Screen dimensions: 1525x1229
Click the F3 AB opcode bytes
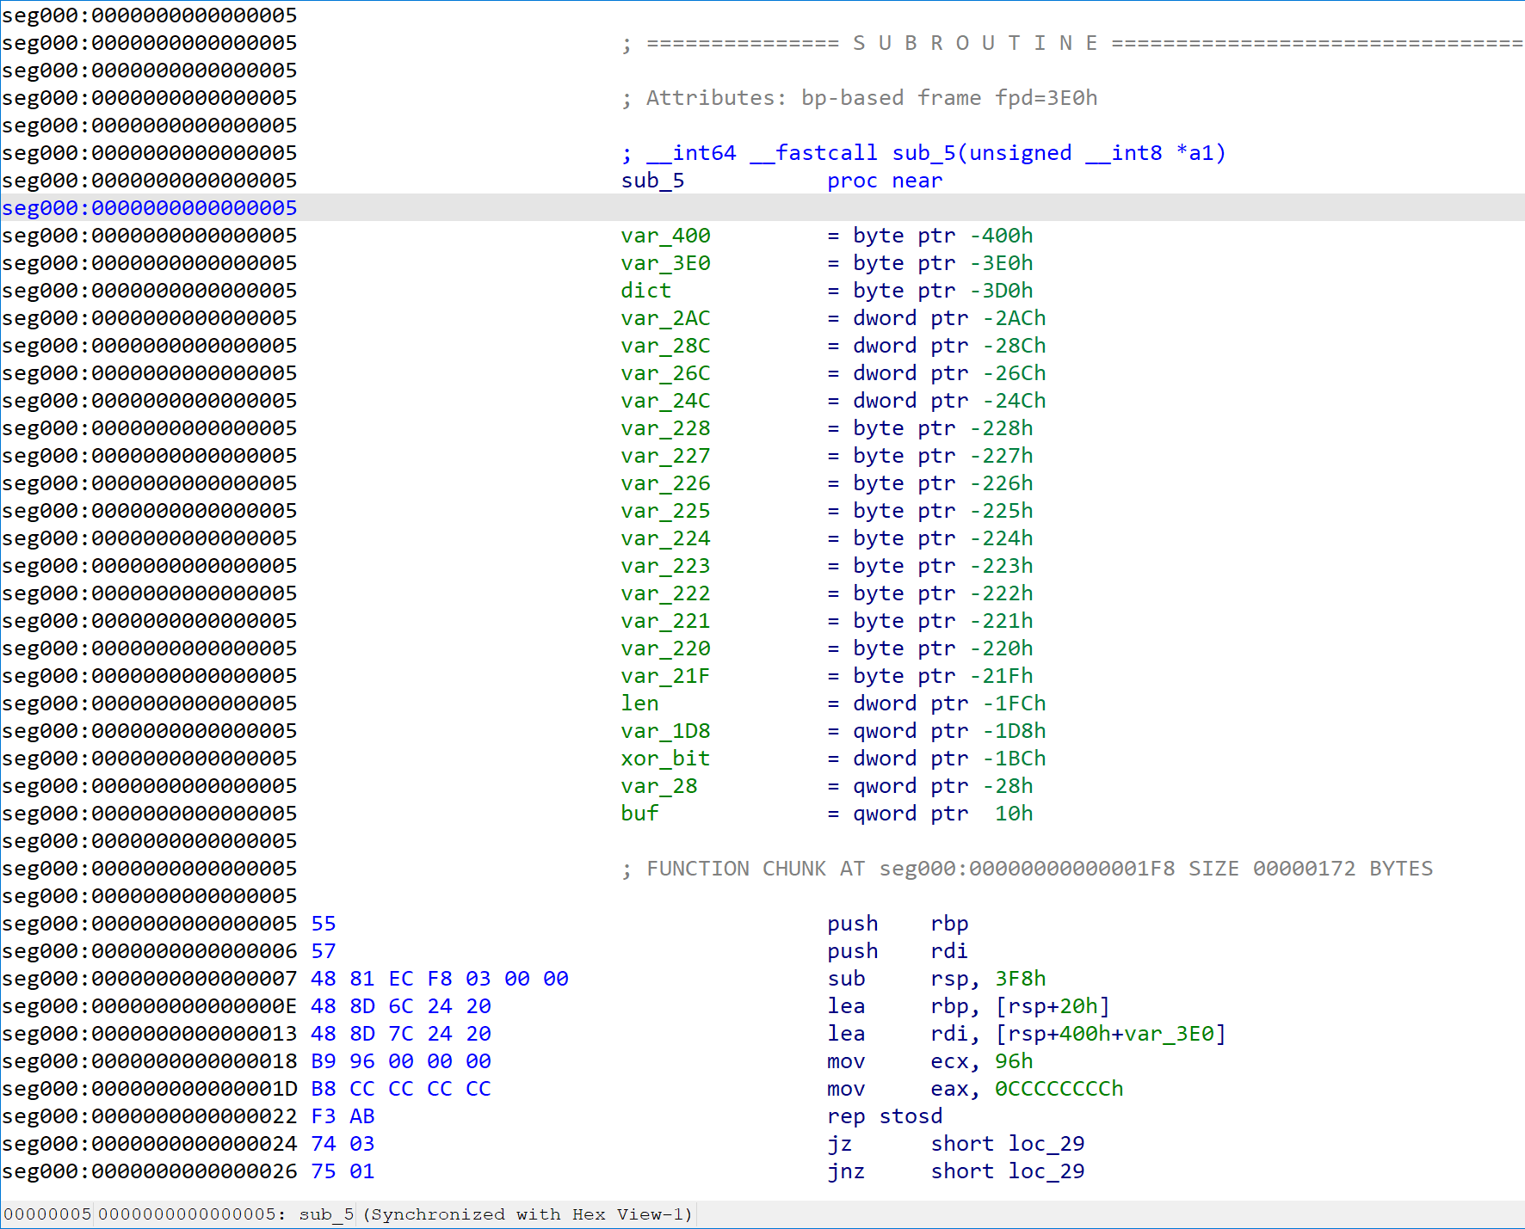click(x=343, y=1116)
